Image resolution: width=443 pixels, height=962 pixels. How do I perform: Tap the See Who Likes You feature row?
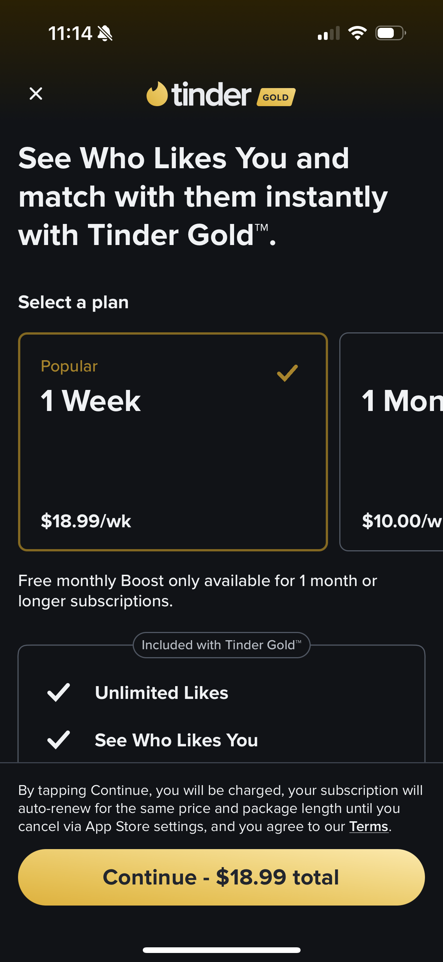click(176, 740)
